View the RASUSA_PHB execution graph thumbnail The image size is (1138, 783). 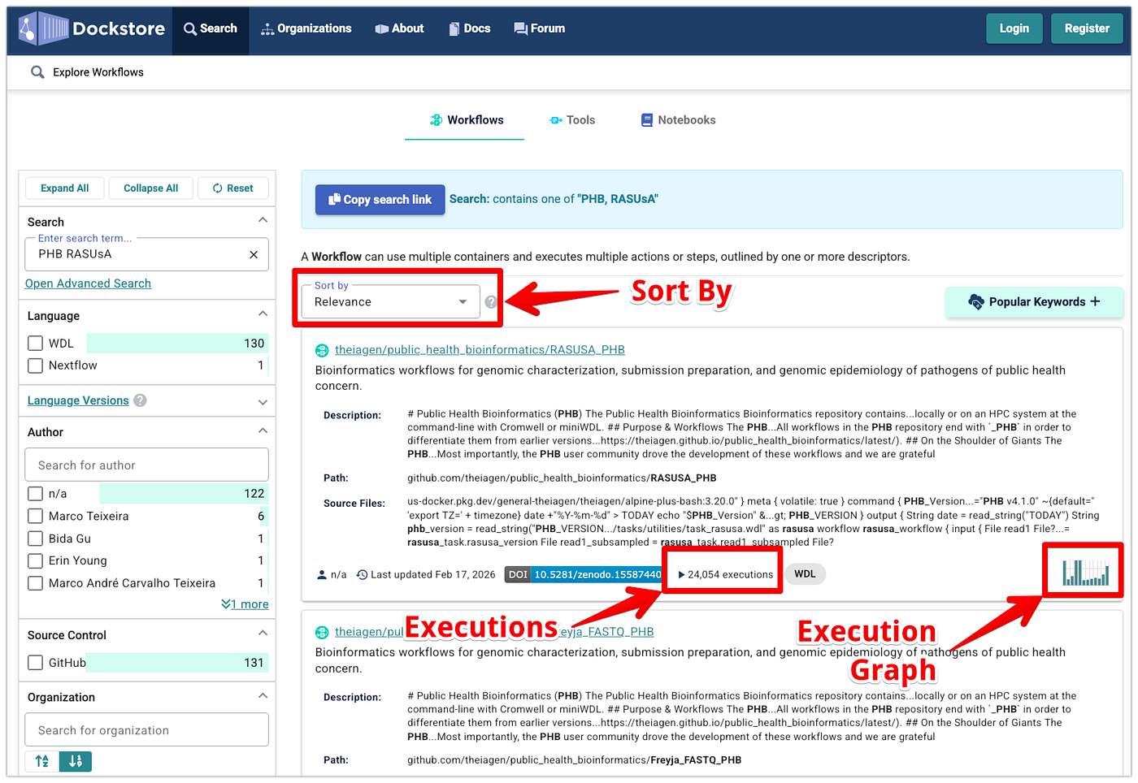point(1085,572)
